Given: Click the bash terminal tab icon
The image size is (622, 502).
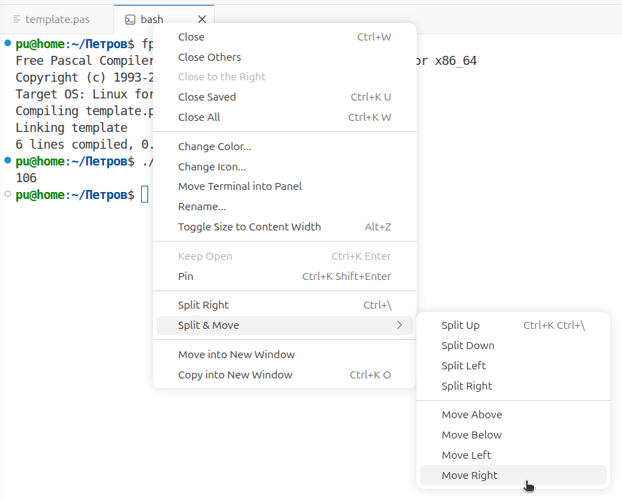Looking at the screenshot, I should (x=129, y=20).
